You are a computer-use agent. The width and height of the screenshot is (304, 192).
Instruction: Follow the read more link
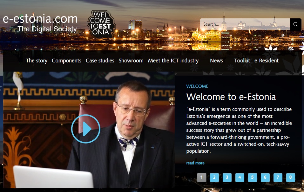click(x=195, y=163)
